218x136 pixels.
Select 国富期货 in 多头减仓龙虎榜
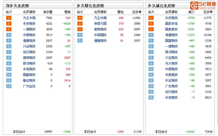tap(171, 41)
